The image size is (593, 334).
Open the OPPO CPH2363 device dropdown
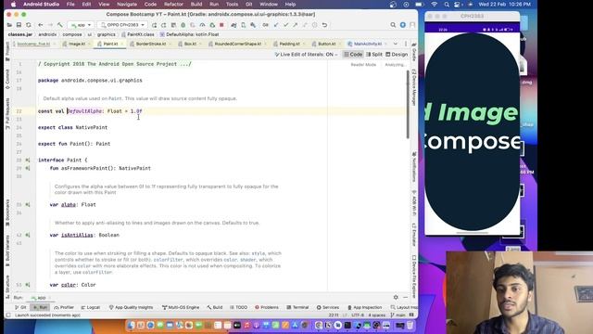(122, 25)
